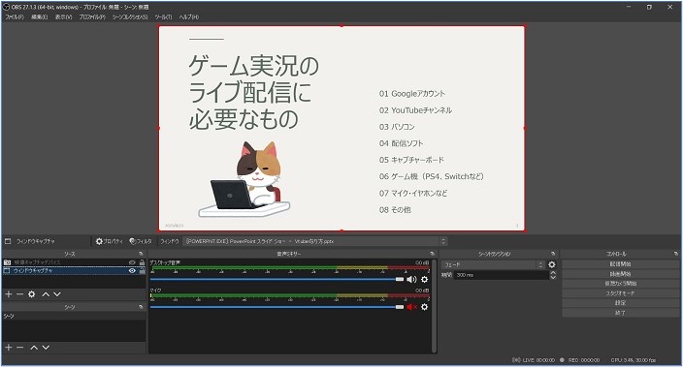Open the 表示(V) menu
The image size is (683, 367).
pyautogui.click(x=63, y=17)
